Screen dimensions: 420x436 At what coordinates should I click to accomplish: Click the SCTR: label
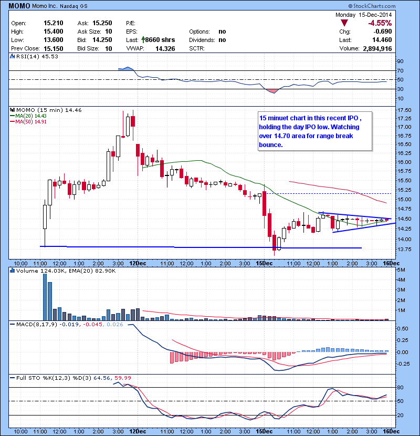point(196,48)
